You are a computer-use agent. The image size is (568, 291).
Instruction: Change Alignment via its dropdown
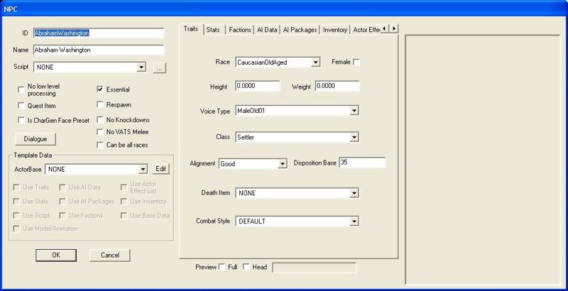[x=283, y=164]
